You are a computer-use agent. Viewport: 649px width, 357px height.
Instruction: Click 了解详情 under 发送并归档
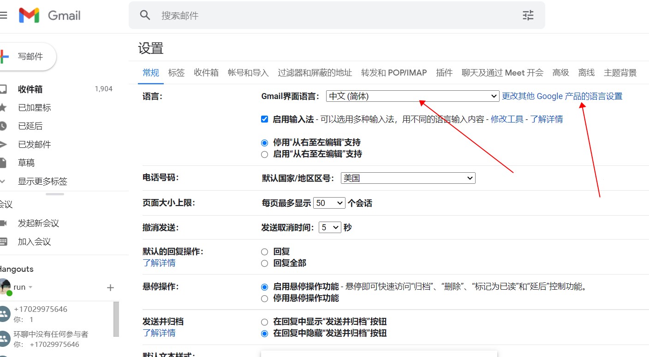pyautogui.click(x=159, y=333)
